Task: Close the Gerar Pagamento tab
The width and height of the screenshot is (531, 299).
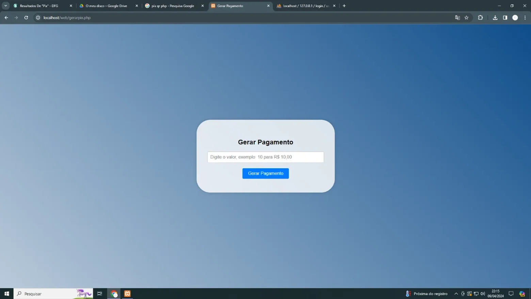Action: click(268, 6)
